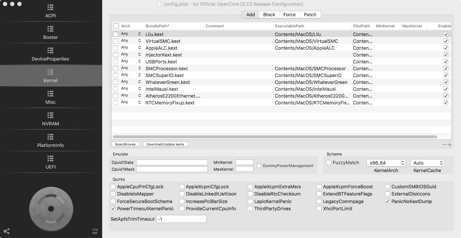Open the Arch dropdown for Lilu.kext
This screenshot has height=238, width=461.
[x=131, y=34]
